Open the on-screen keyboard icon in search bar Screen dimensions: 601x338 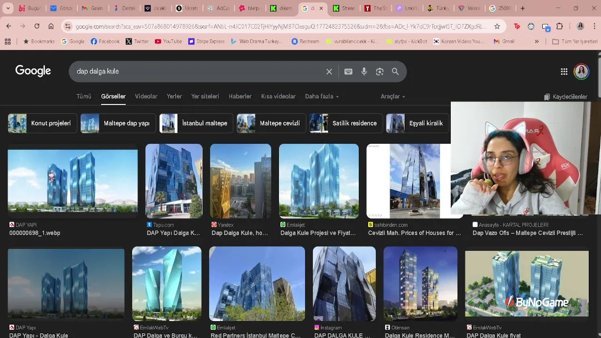coord(348,71)
